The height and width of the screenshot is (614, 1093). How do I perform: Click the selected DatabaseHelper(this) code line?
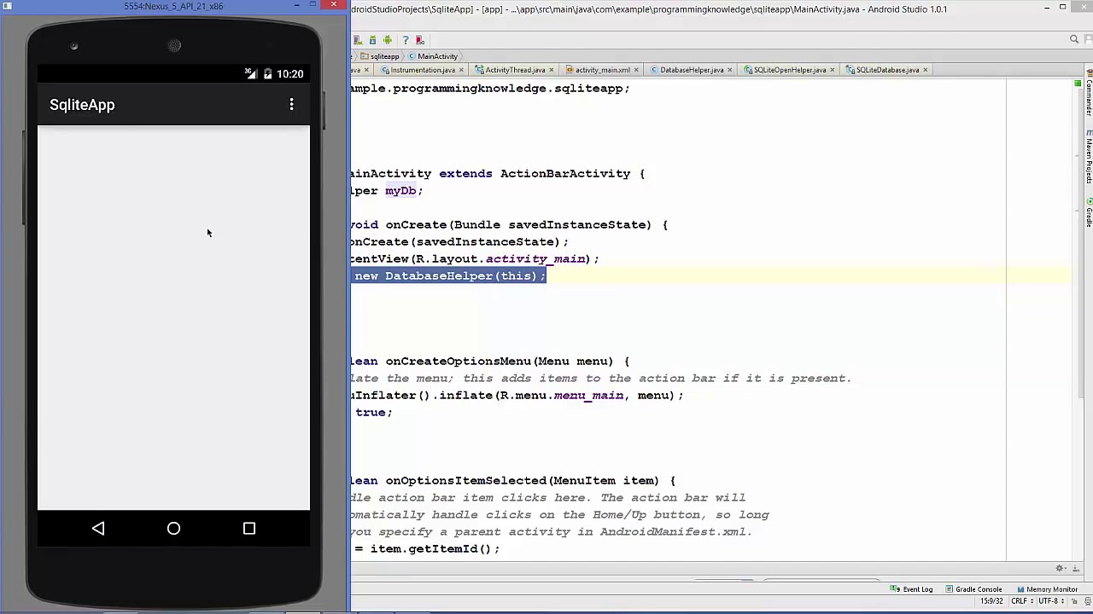(x=449, y=276)
